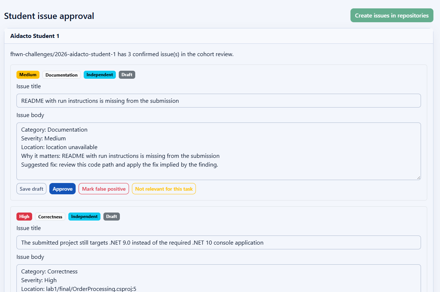The image size is (440, 292).
Task: Focus the Correctness issue body textarea
Action: pos(219,278)
